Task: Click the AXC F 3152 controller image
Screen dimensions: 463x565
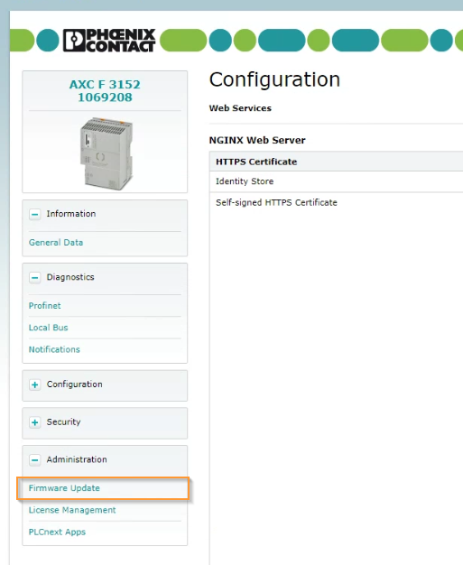Action: tap(106, 153)
